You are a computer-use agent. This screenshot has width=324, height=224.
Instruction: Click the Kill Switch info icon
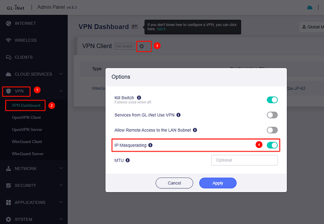(139, 98)
